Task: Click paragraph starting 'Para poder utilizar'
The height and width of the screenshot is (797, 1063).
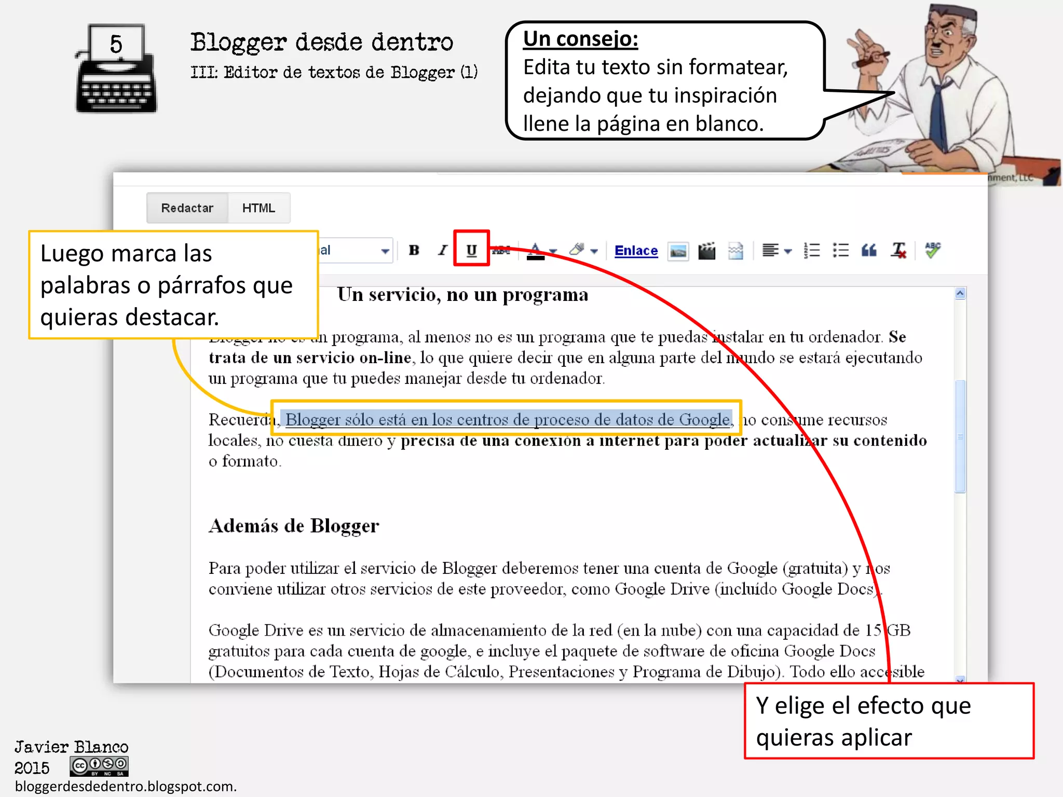Action: tap(549, 579)
